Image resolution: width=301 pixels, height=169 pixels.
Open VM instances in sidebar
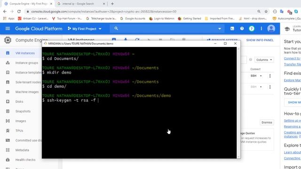pos(25,53)
